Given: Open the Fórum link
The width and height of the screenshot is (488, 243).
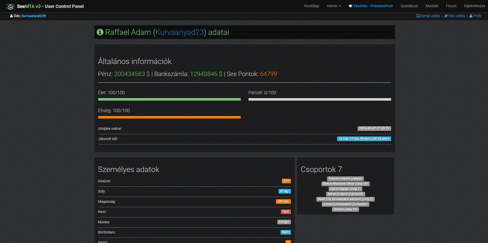Looking at the screenshot, I should coord(451,6).
